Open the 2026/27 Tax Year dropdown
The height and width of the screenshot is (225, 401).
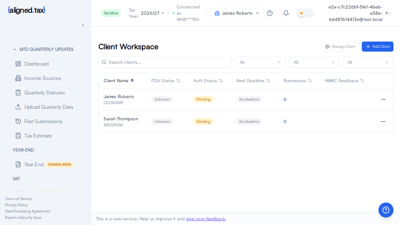pos(153,13)
